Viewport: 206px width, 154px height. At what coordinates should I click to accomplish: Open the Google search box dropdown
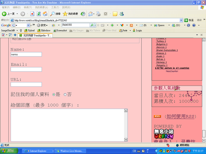point(28,25)
